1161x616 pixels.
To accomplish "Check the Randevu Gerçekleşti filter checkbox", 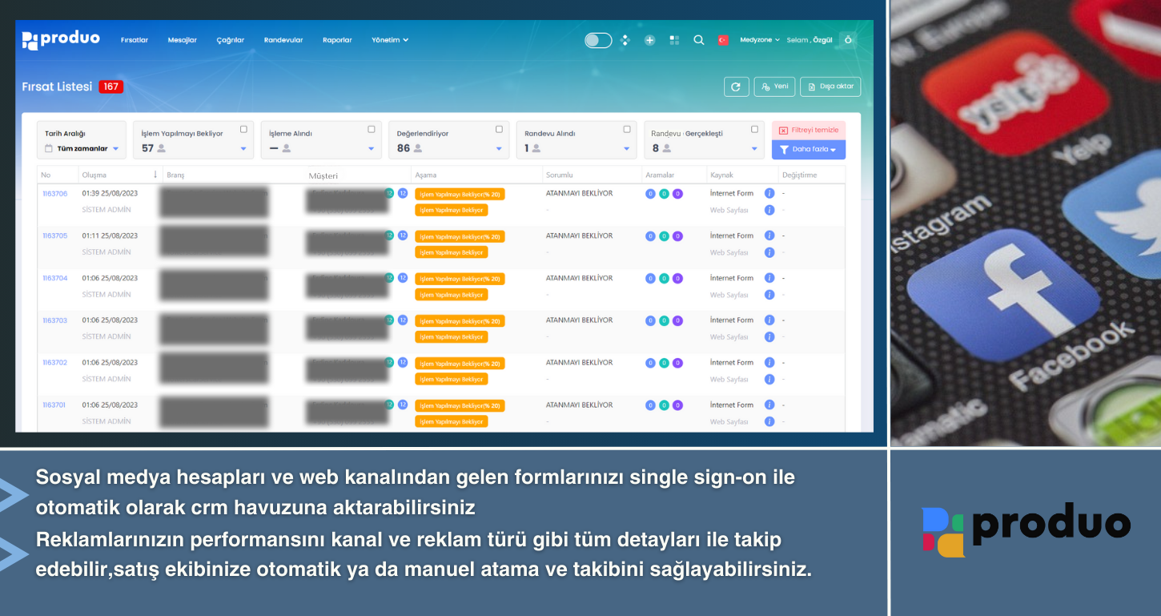I will (x=754, y=129).
